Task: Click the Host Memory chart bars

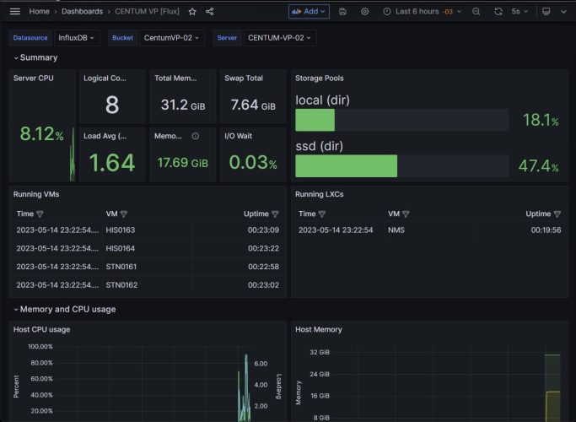Action: 552,388
